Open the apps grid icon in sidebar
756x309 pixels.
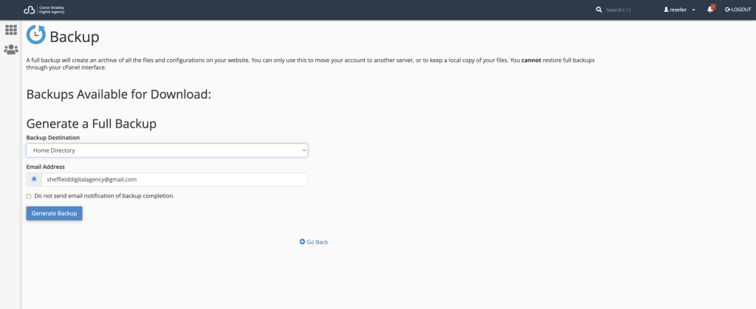coord(10,29)
